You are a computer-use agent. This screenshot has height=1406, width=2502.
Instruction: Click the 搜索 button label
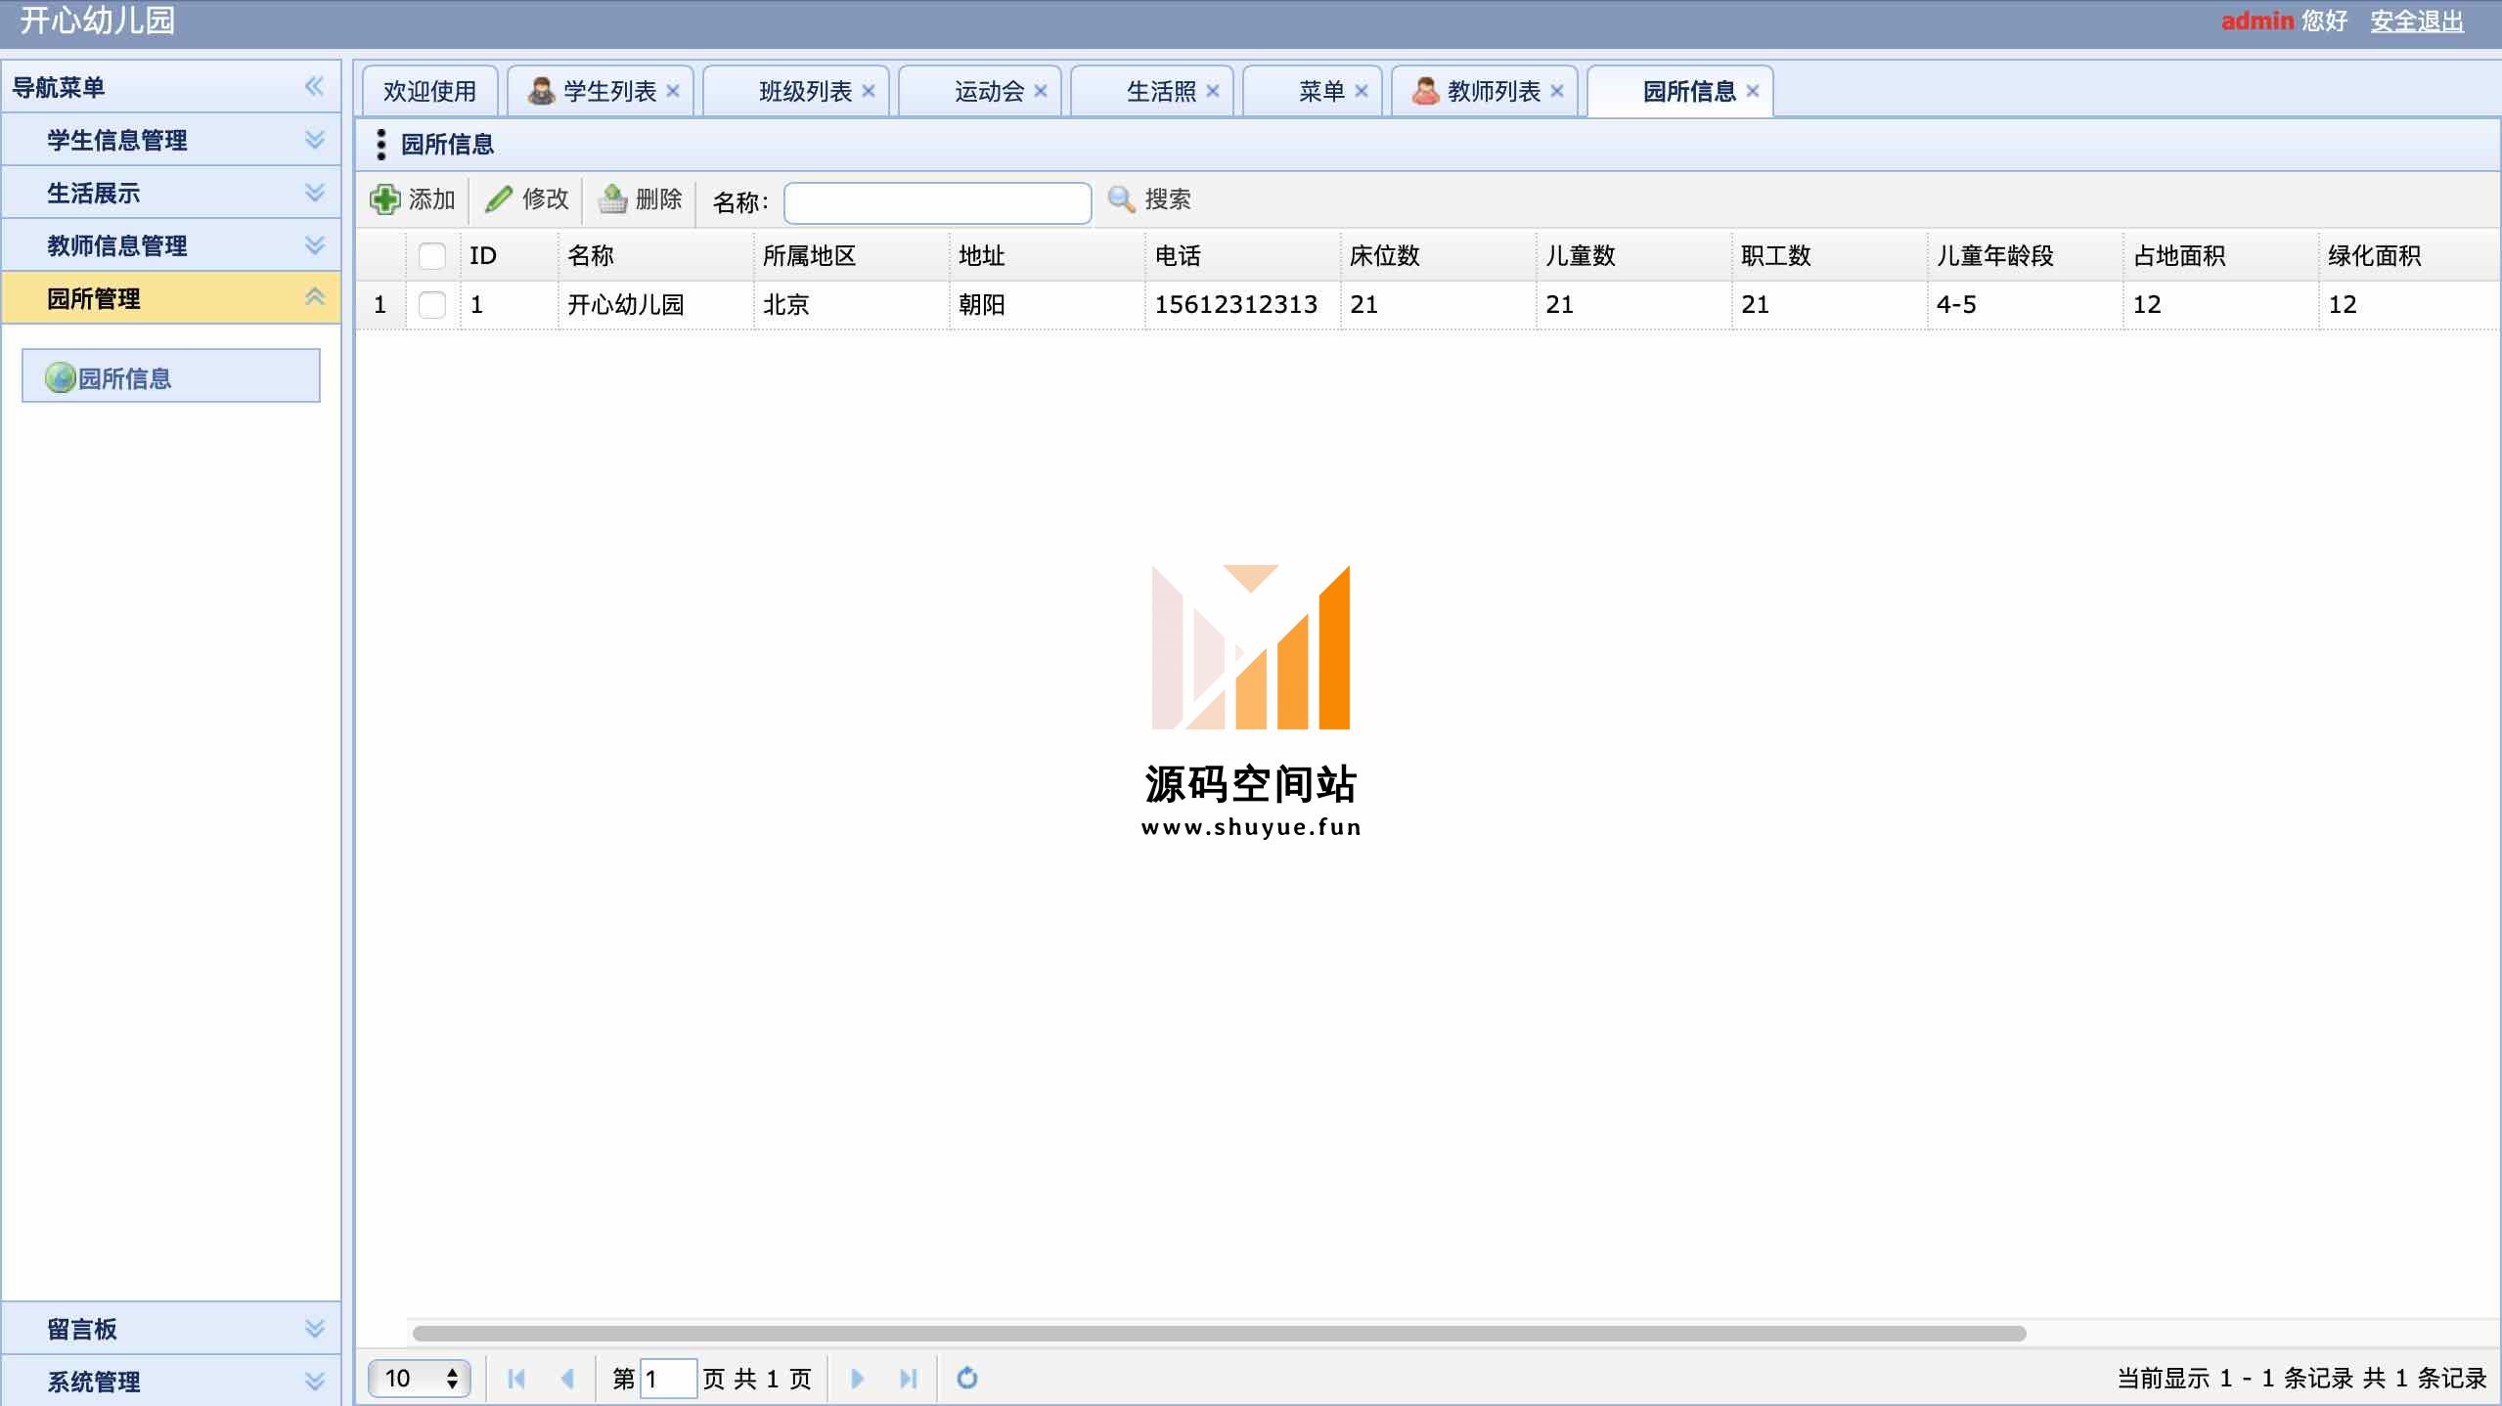1168,199
